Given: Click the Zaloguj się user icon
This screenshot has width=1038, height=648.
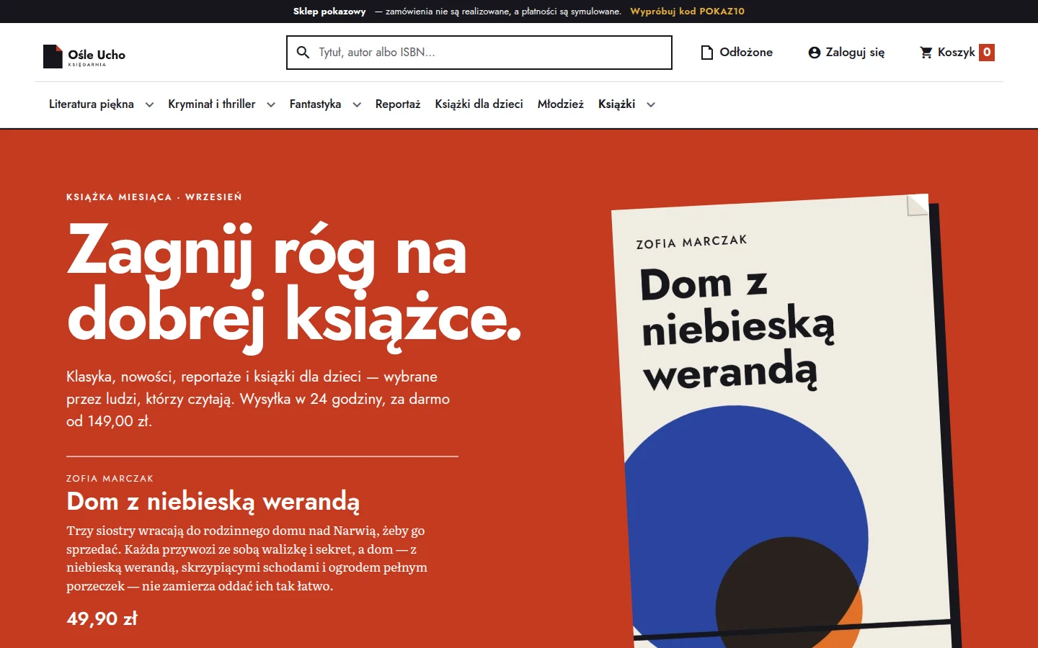Looking at the screenshot, I should pyautogui.click(x=815, y=53).
